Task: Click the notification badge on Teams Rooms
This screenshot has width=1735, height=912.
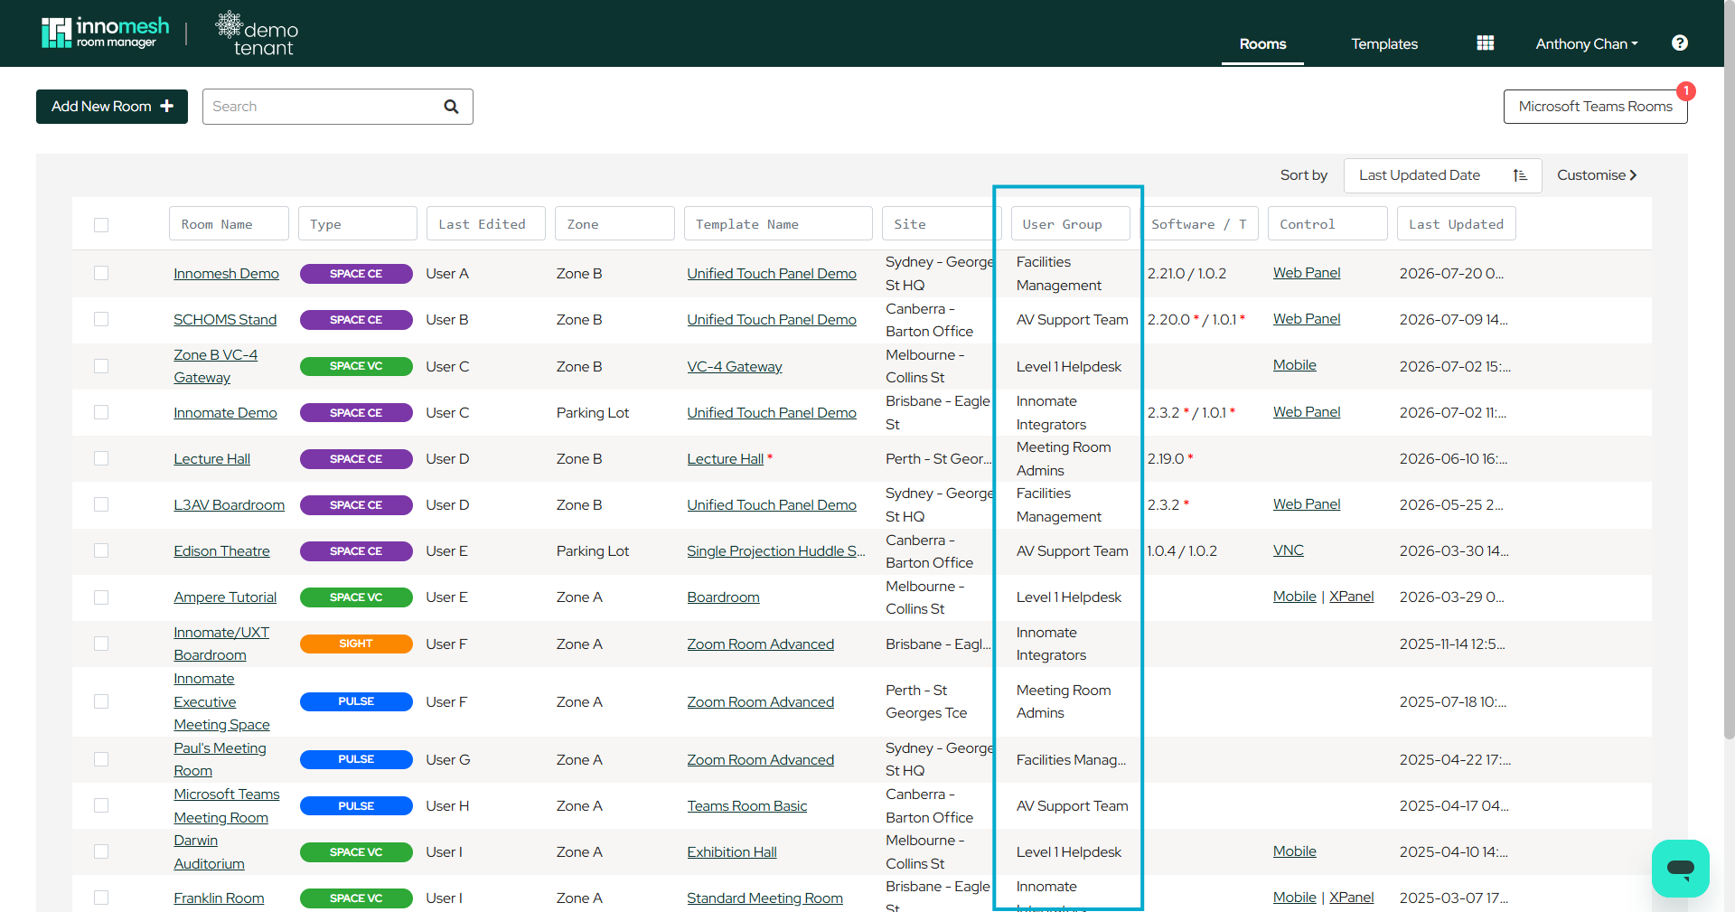Action: click(x=1685, y=91)
